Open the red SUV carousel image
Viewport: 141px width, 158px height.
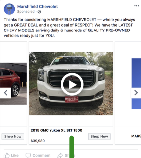[13, 84]
